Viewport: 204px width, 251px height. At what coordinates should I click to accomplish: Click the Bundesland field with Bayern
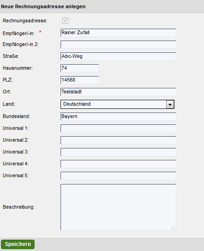click(x=118, y=117)
